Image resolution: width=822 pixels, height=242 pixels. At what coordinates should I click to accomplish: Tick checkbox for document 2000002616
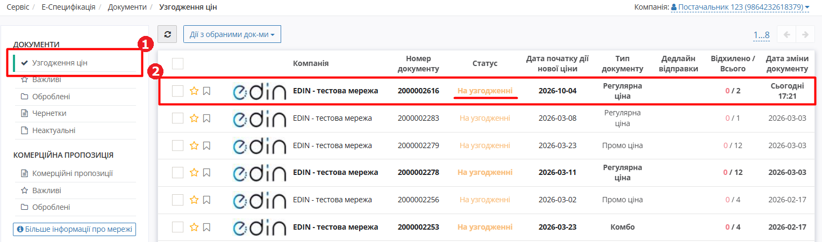(178, 91)
